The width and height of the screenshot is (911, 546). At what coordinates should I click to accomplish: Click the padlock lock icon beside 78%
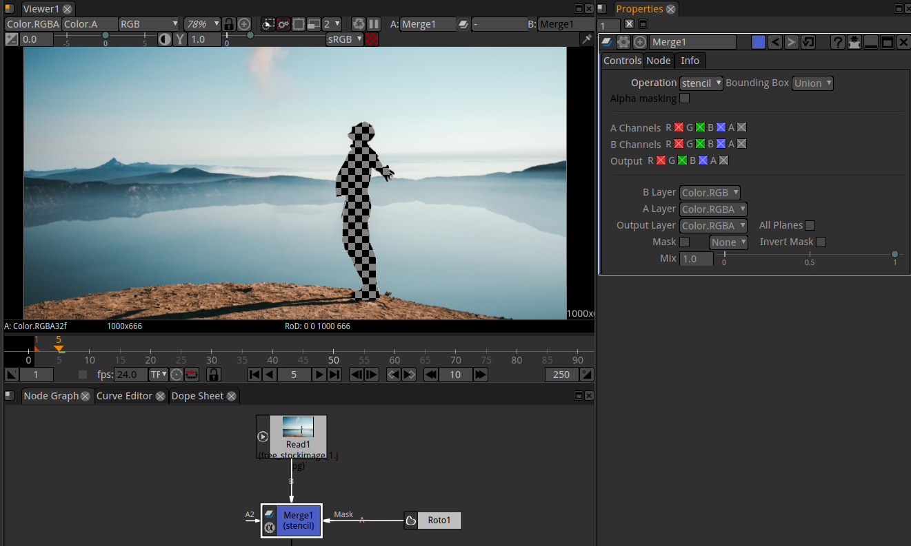(x=228, y=24)
